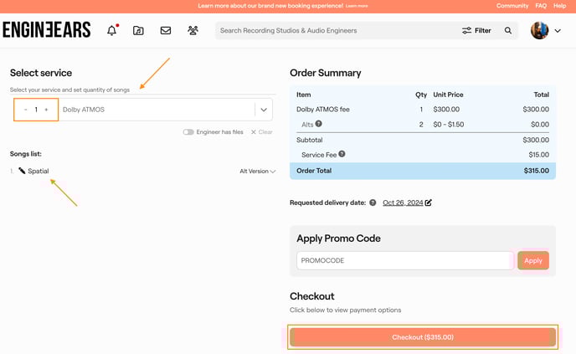Apply the promo code
This screenshot has height=354, width=576.
tap(533, 260)
